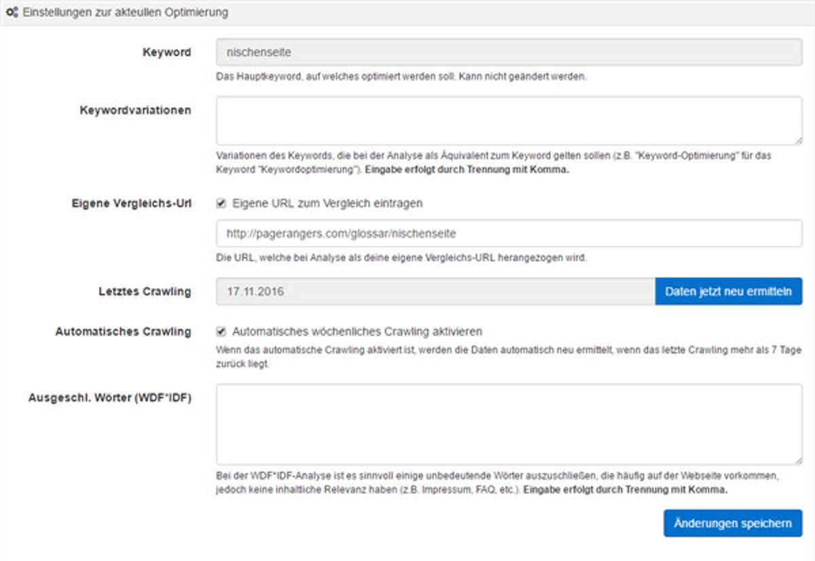
Task: Disable automatic weekly crawling checkbox
Action: tap(221, 331)
